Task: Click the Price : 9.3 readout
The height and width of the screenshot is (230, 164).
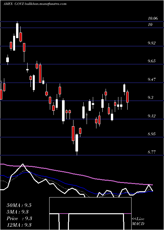Action: pos(19,218)
